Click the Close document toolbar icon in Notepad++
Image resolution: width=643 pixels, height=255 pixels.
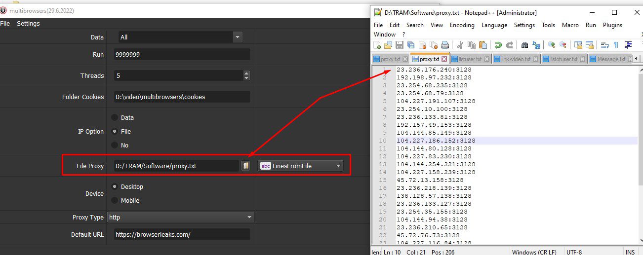(422, 45)
